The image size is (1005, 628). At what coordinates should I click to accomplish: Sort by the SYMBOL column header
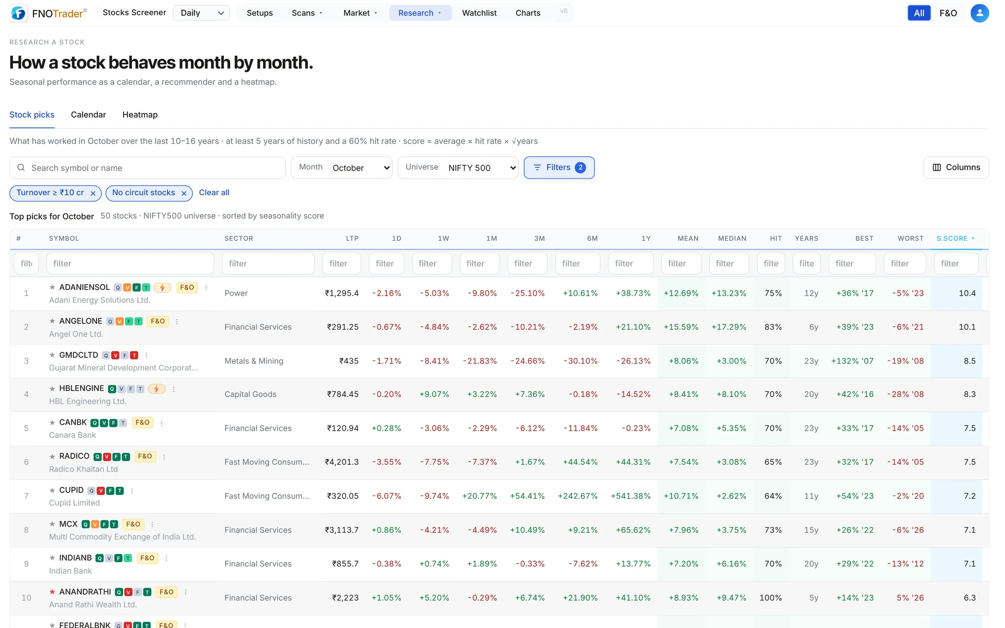(x=64, y=239)
